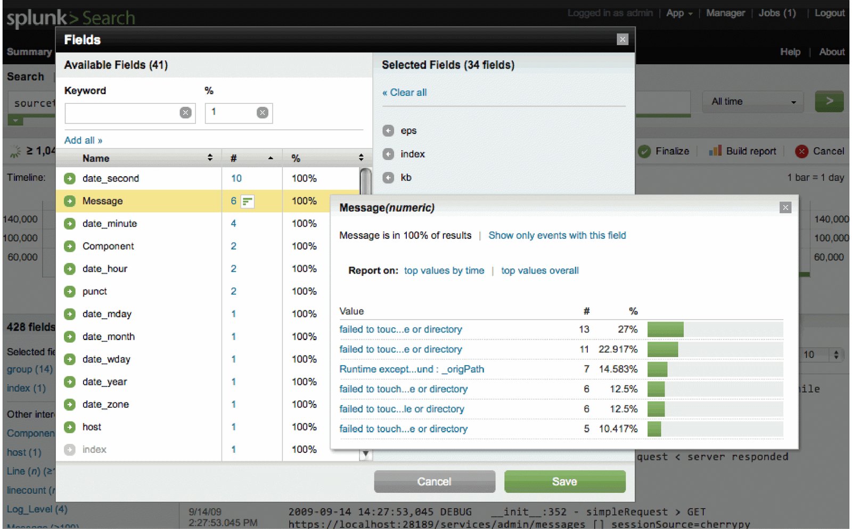Screen dimensions: 852x529
Task: Close the Message(numeric) popup
Action: [785, 208]
